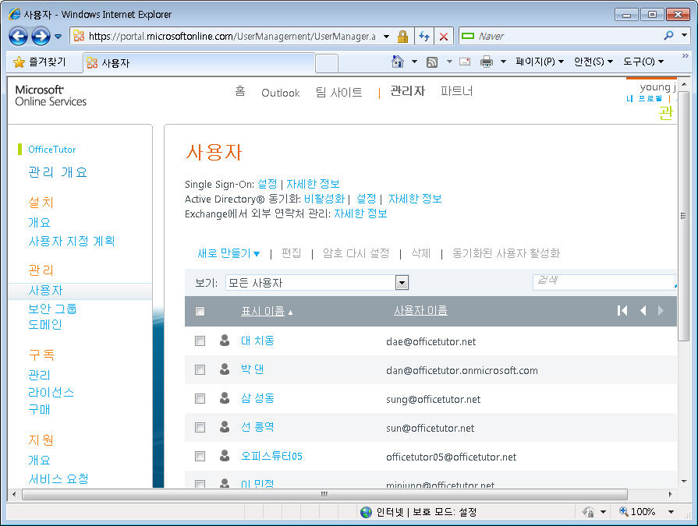Screen dimensions: 698x526
Task: Click 설정 link next to Single Sign-On
Action: [267, 184]
